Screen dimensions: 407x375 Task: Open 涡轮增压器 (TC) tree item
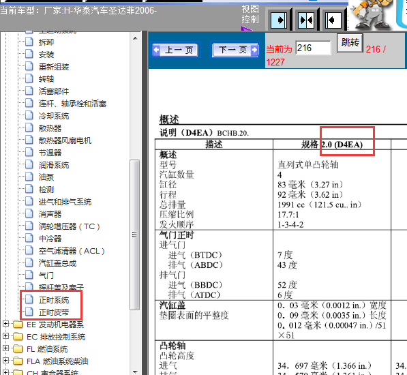(x=70, y=226)
